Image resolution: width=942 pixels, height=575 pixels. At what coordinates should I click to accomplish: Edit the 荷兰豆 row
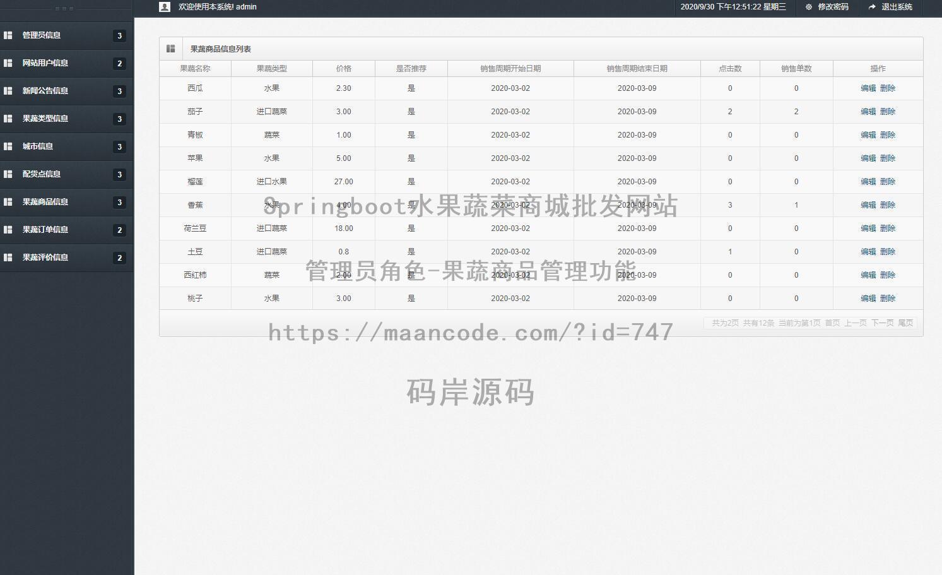(x=868, y=228)
